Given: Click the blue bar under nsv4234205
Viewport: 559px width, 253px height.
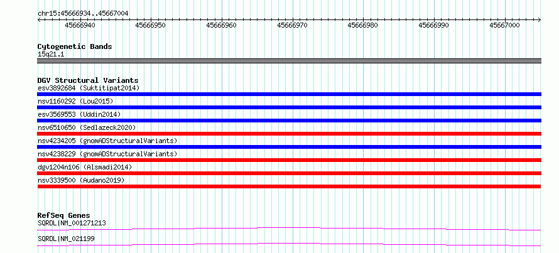Looking at the screenshot, I should (289, 147).
